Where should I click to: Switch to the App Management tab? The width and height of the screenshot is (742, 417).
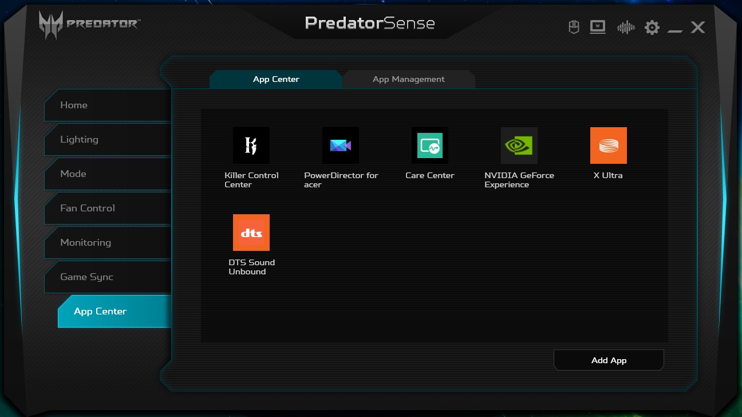tap(408, 79)
